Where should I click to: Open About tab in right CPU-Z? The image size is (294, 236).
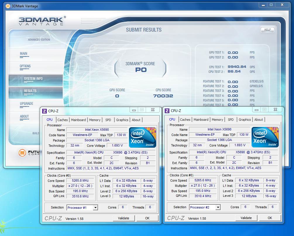[x=259, y=120]
